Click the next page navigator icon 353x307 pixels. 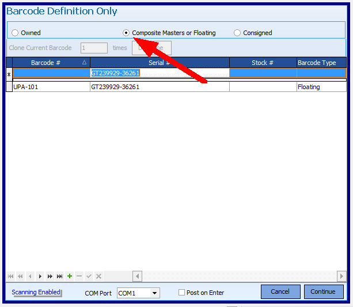pos(50,277)
